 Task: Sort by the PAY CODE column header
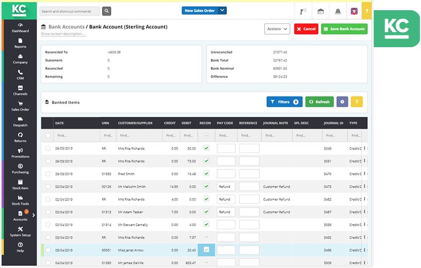(x=225, y=123)
